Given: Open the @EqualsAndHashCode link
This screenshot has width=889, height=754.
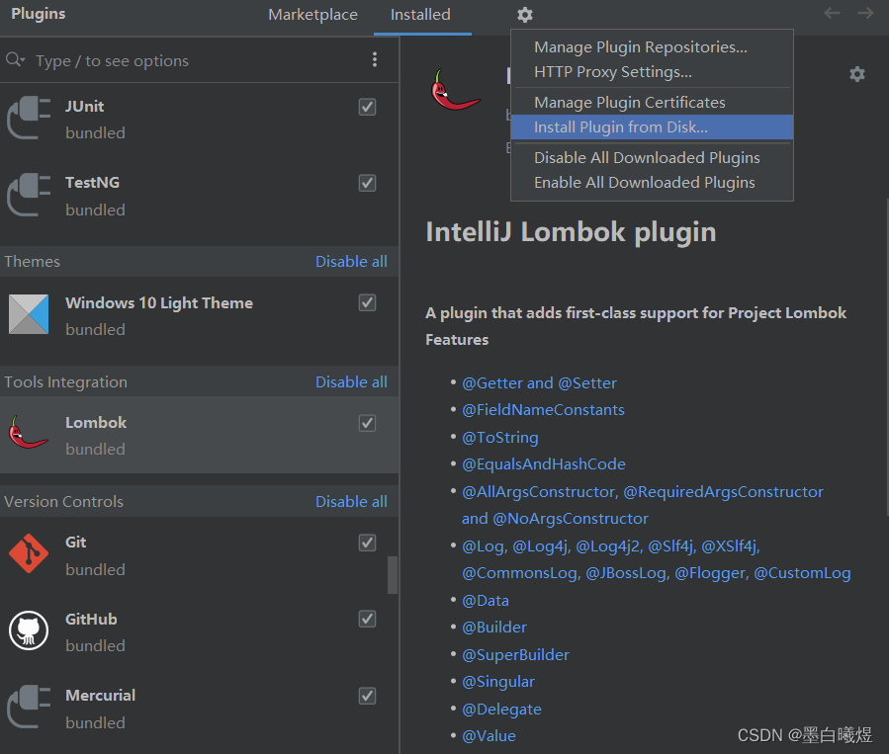Looking at the screenshot, I should pos(544,464).
